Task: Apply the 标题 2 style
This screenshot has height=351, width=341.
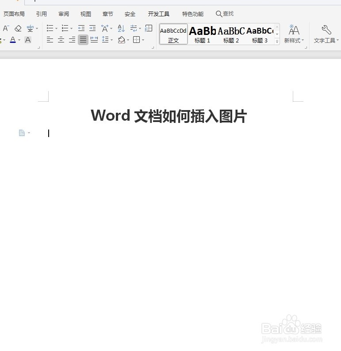Action: pyautogui.click(x=231, y=34)
